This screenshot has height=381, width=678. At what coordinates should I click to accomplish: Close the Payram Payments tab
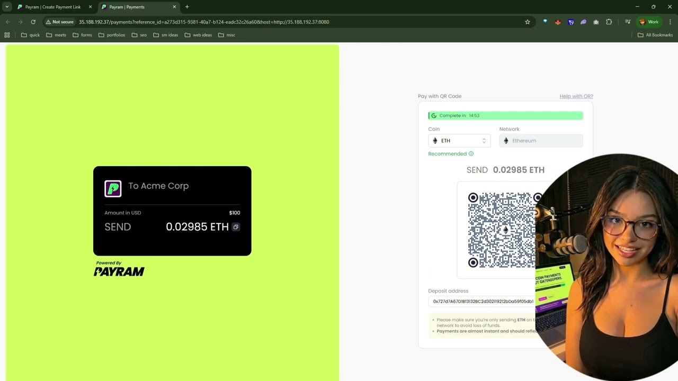pyautogui.click(x=174, y=7)
